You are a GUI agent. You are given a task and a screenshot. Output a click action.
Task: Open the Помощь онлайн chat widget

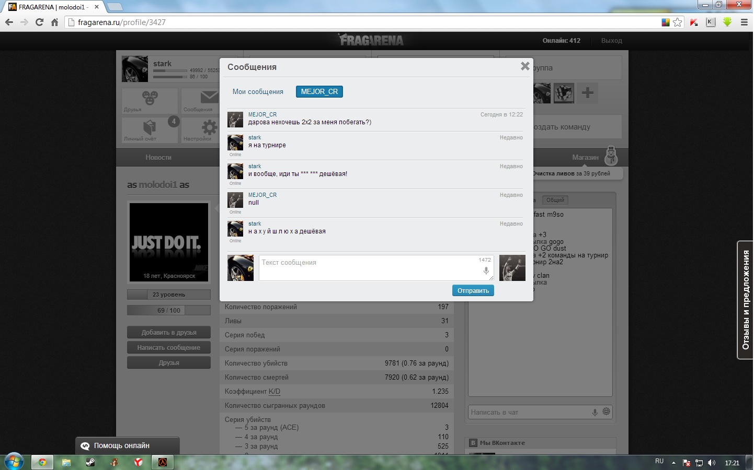click(128, 445)
